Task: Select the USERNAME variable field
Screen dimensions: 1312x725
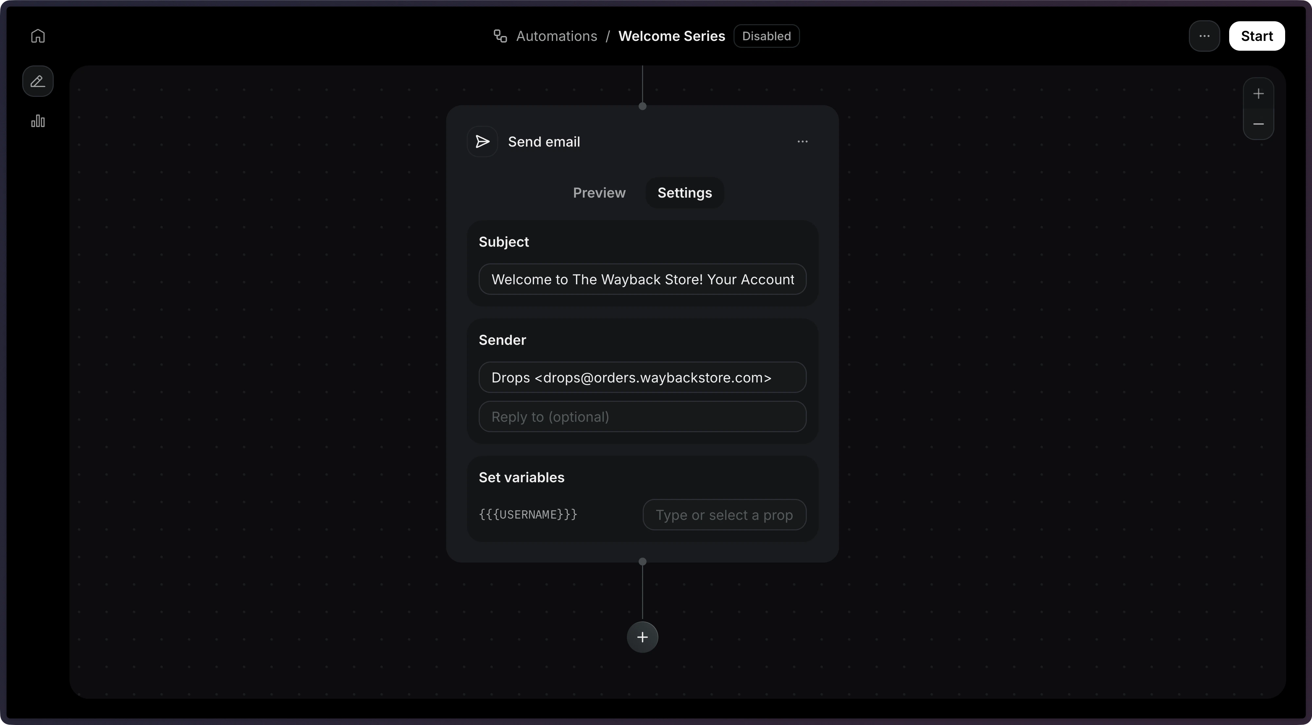Action: 528,514
